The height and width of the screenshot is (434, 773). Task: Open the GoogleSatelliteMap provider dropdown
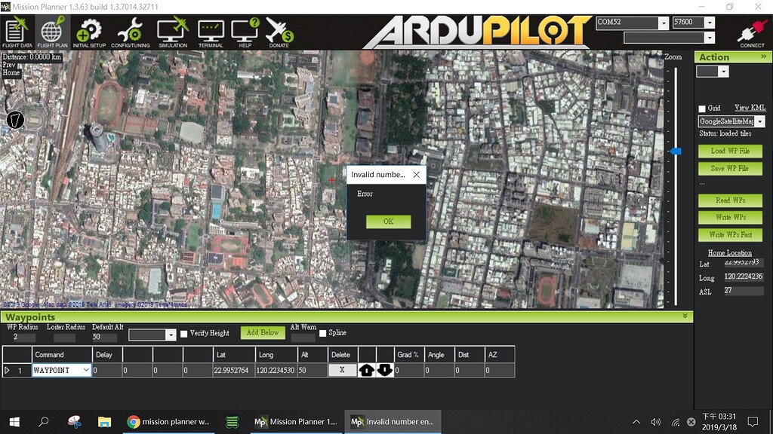(759, 121)
